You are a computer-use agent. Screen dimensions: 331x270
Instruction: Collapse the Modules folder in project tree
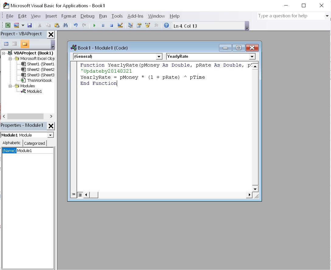click(x=10, y=86)
